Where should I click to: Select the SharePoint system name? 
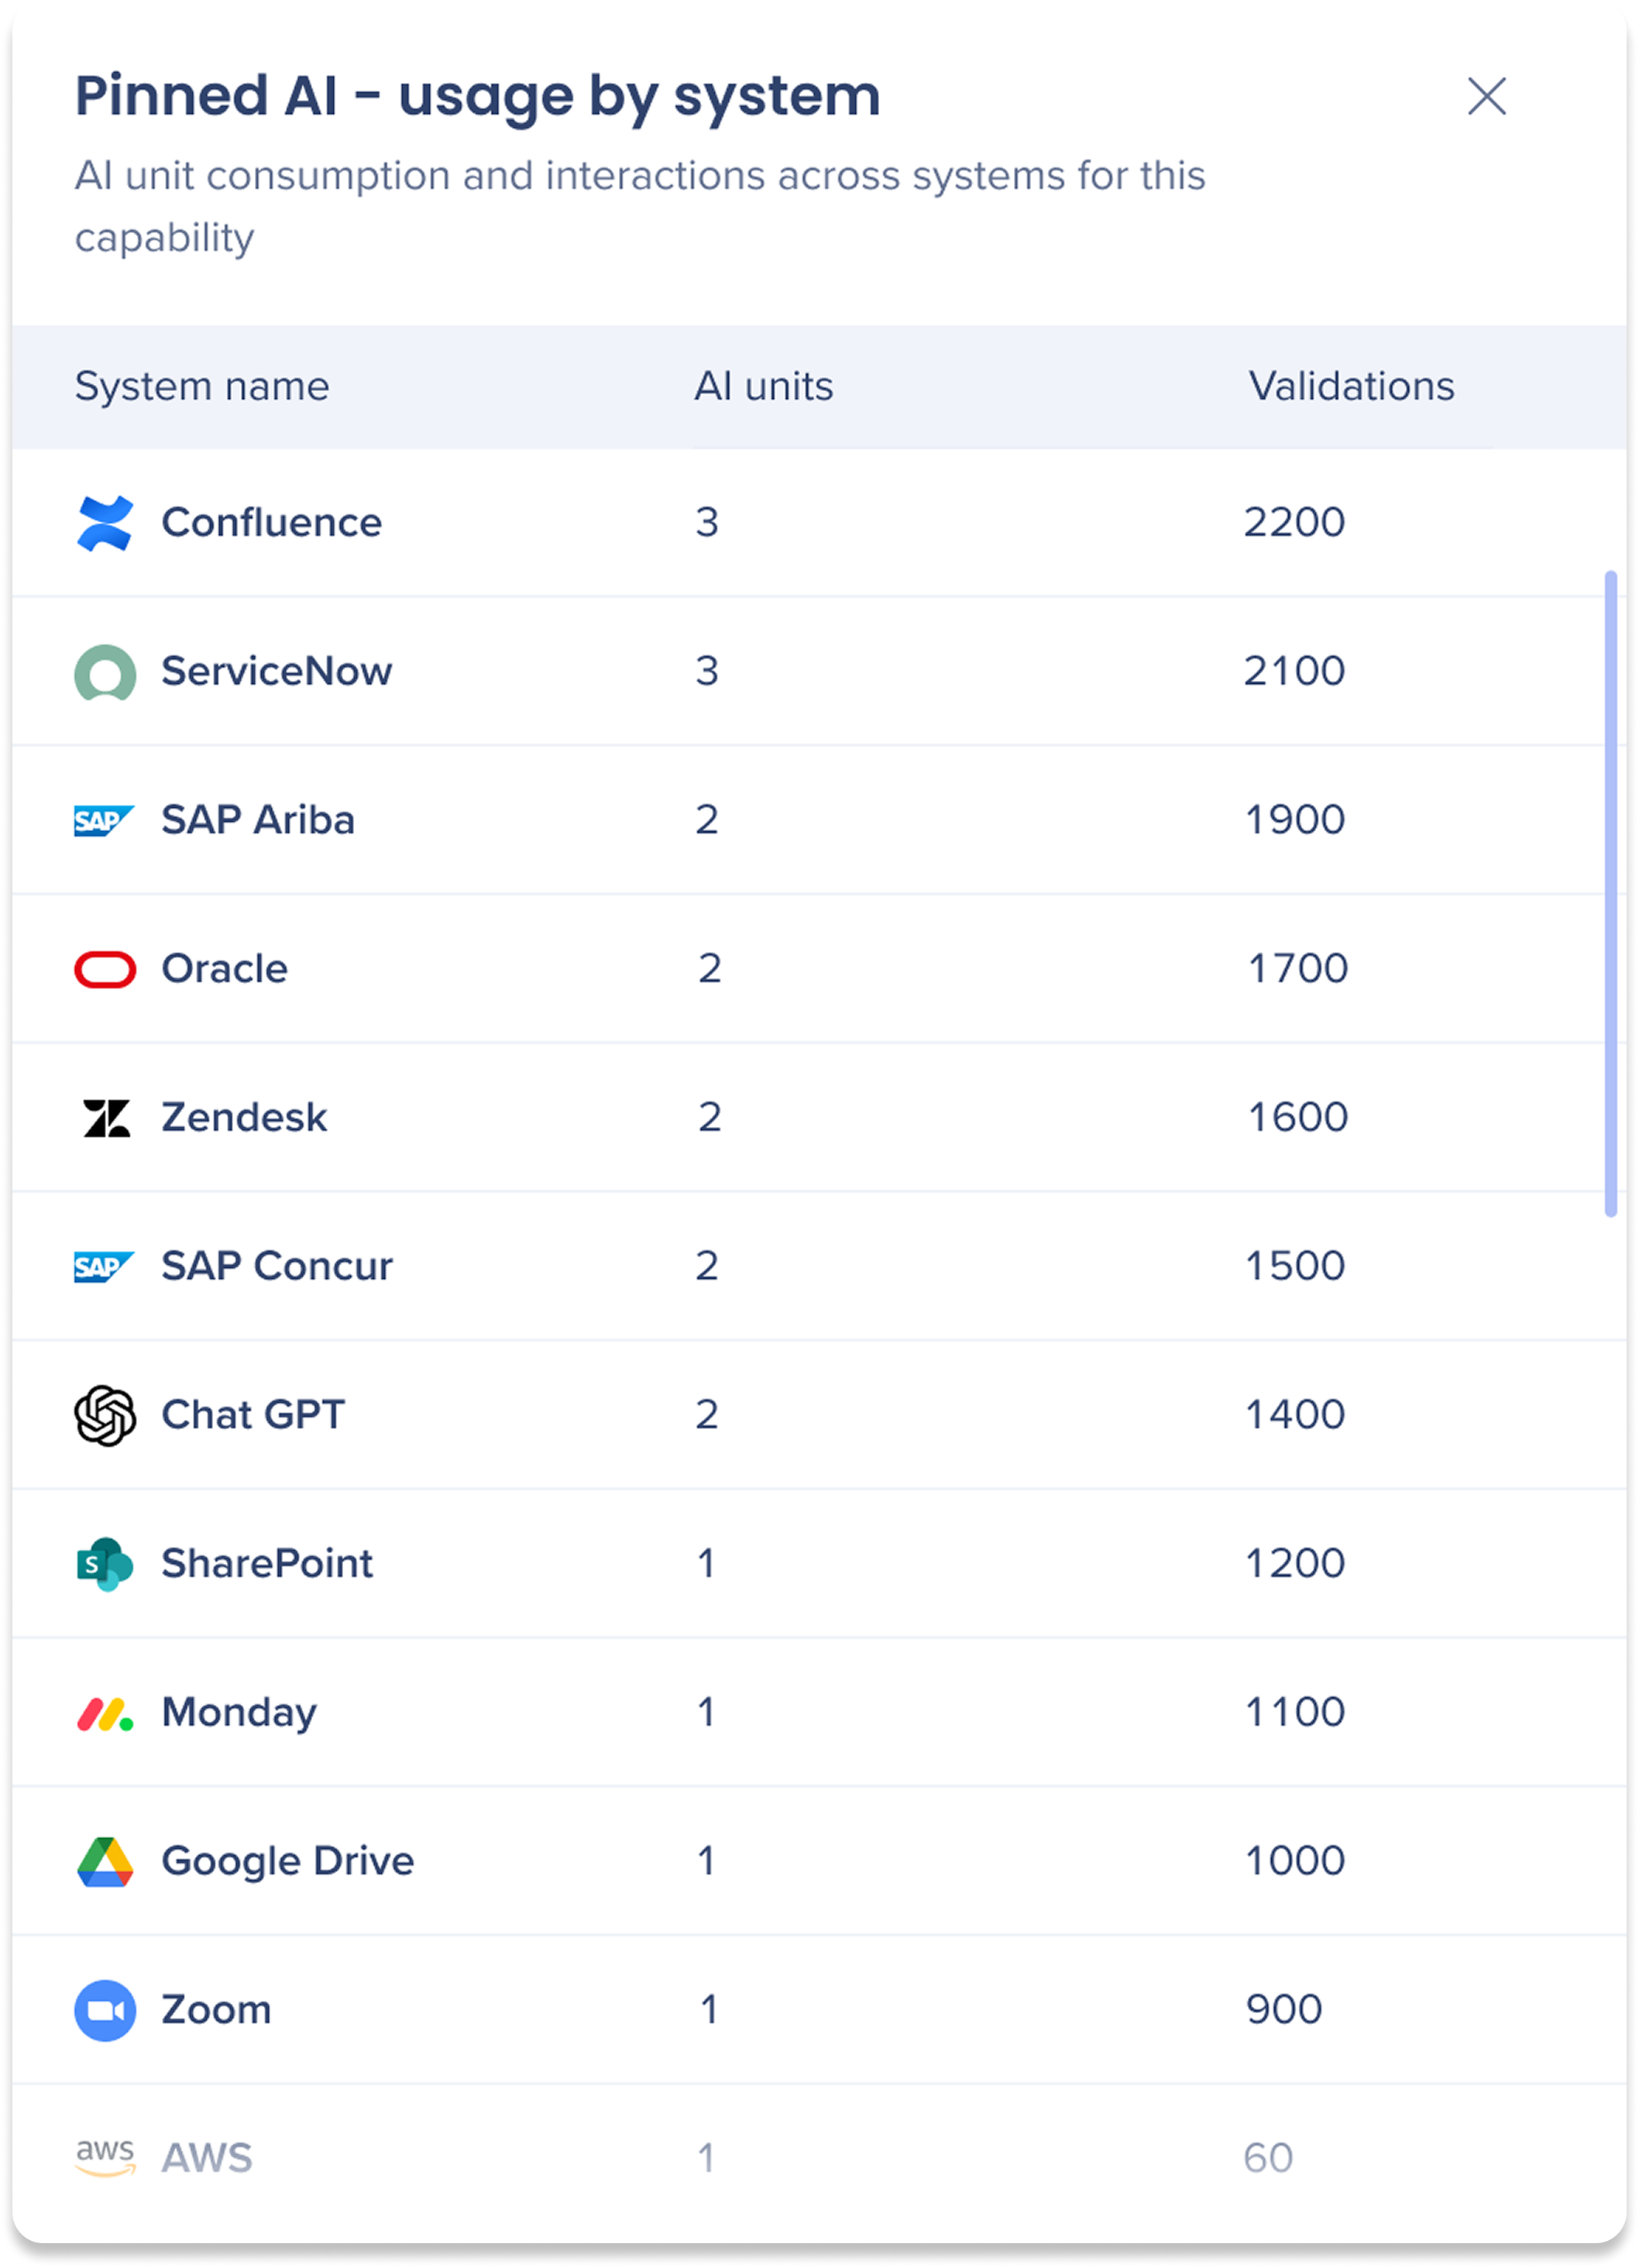tap(267, 1563)
